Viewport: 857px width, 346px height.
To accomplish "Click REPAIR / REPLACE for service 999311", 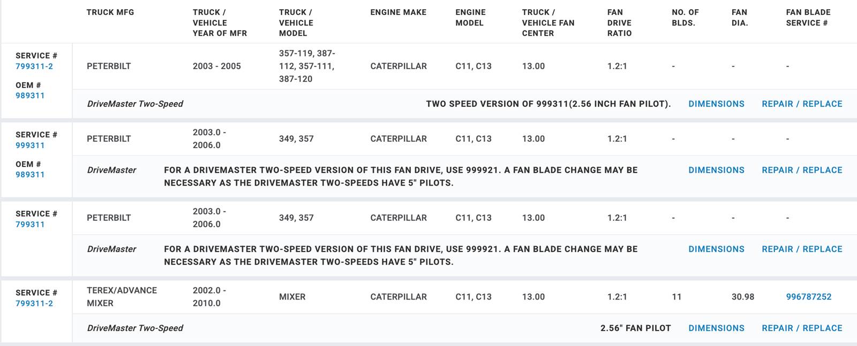I will click(x=802, y=170).
